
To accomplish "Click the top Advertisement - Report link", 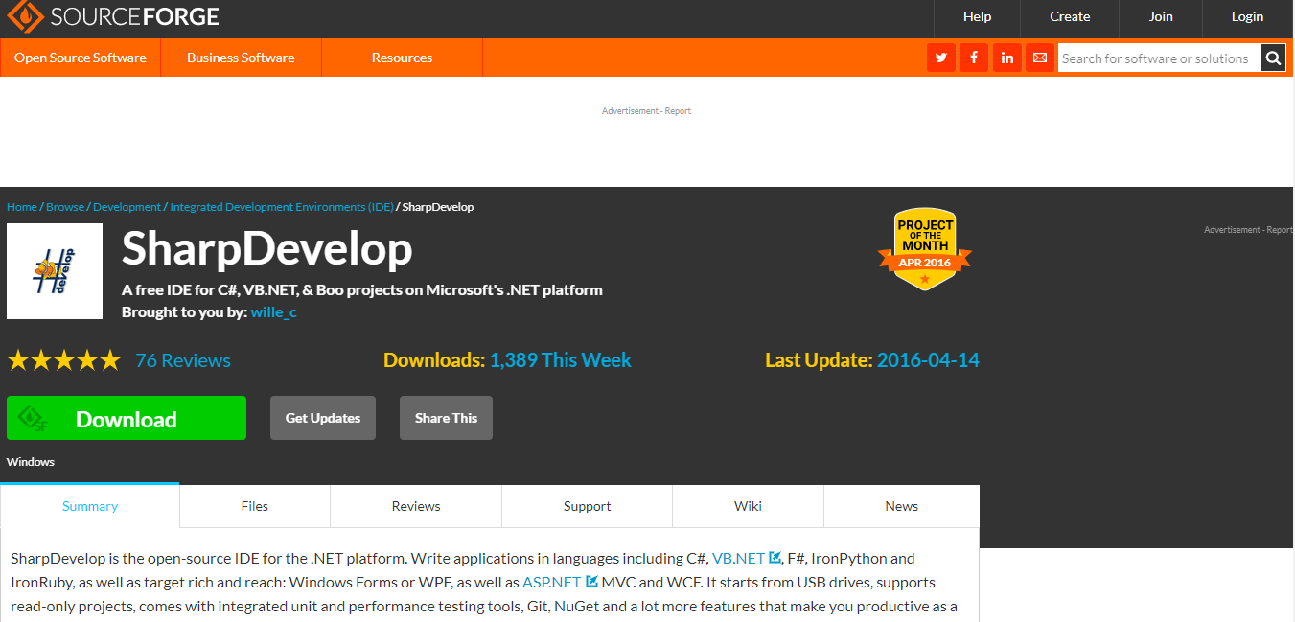I will click(x=646, y=111).
